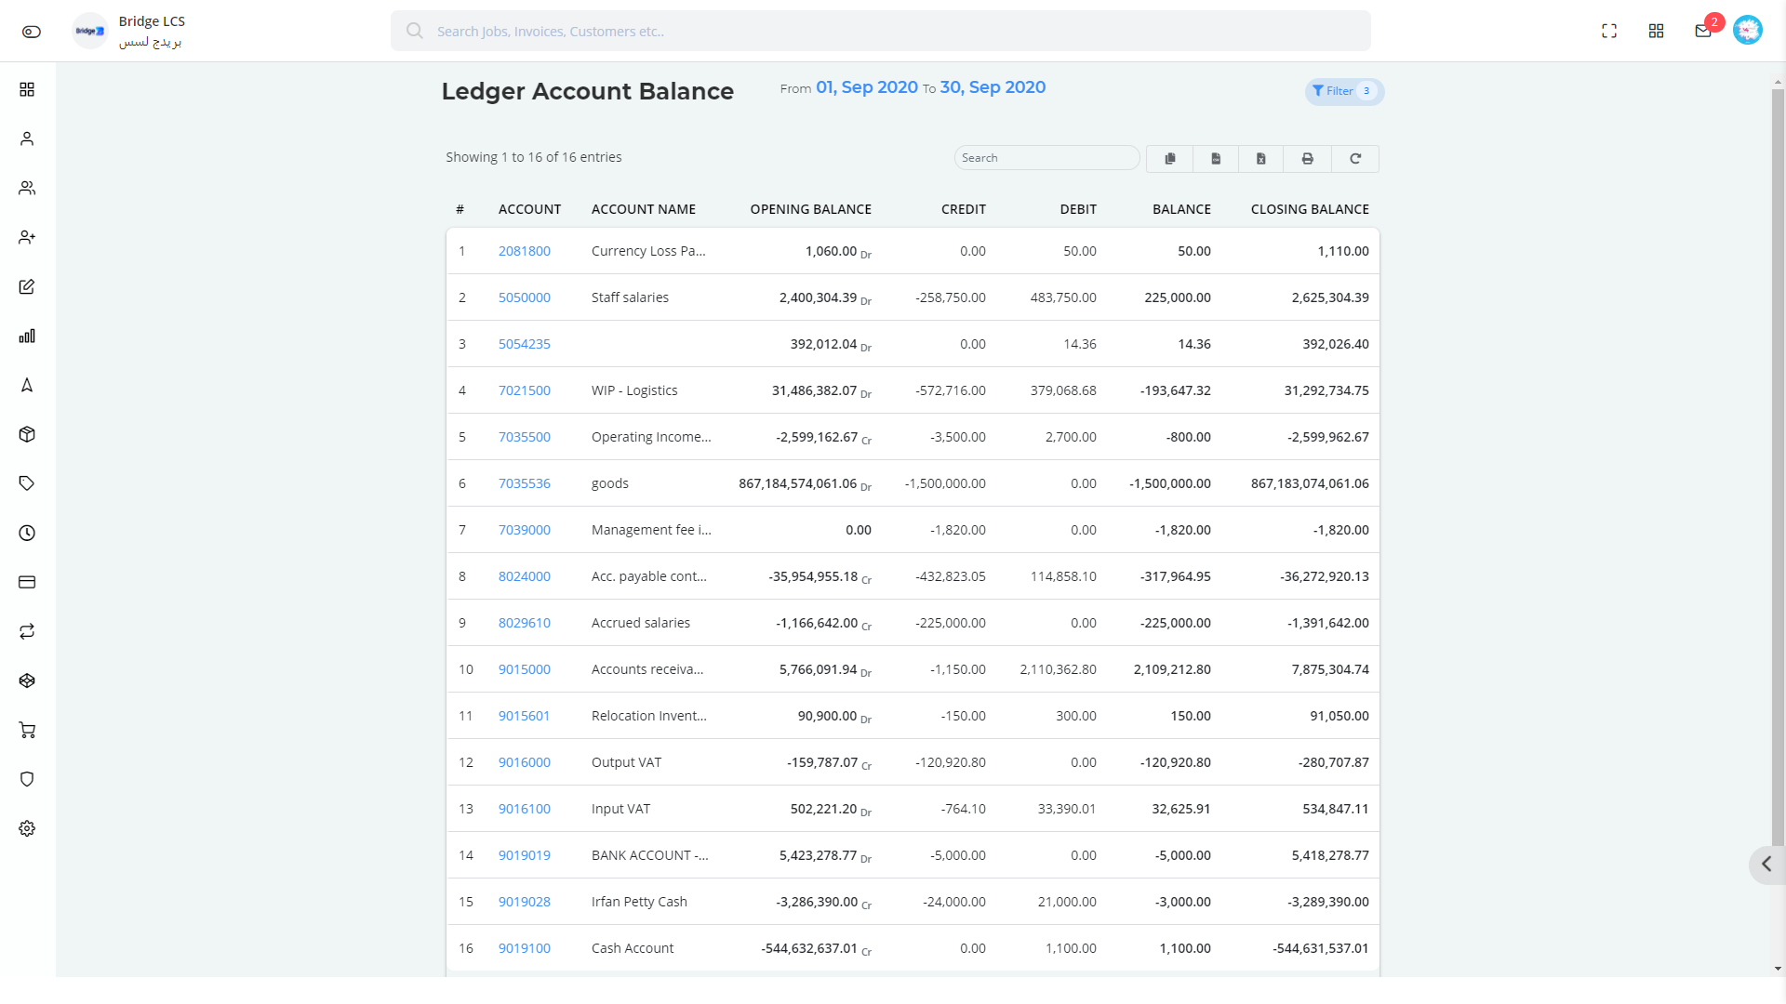Image resolution: width=1786 pixels, height=1004 pixels.
Task: Click the From date 01 Sep 2020
Action: pyautogui.click(x=867, y=87)
